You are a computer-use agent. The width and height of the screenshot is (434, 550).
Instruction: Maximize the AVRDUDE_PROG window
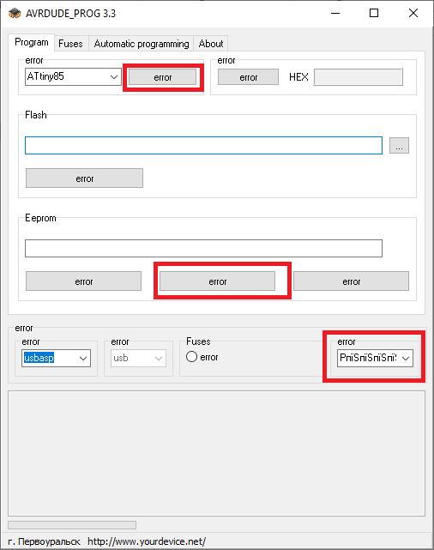374,14
